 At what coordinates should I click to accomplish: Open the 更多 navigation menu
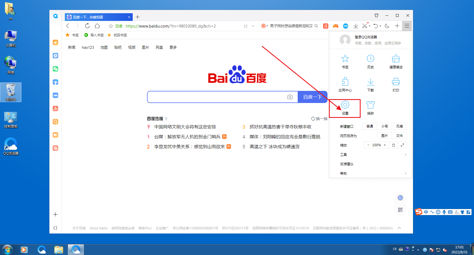(173, 47)
